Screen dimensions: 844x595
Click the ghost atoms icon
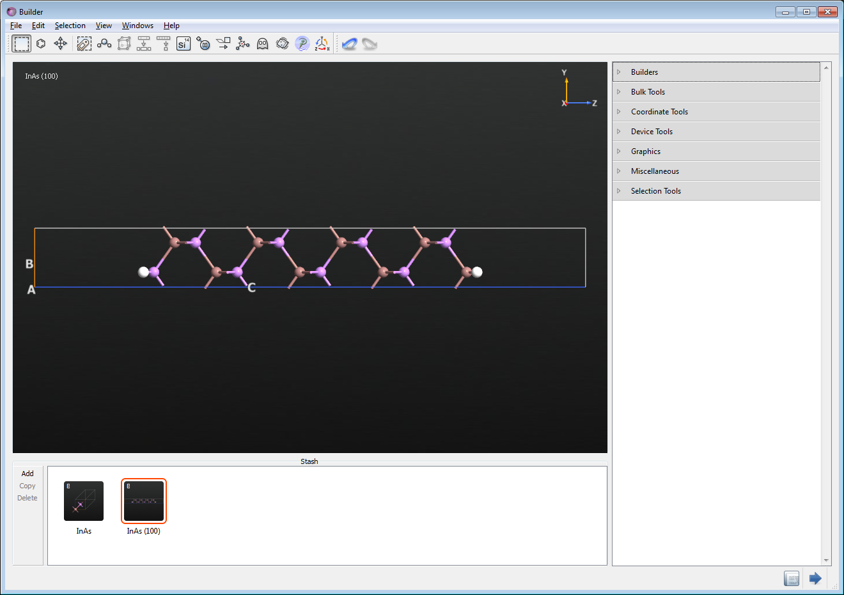(263, 43)
